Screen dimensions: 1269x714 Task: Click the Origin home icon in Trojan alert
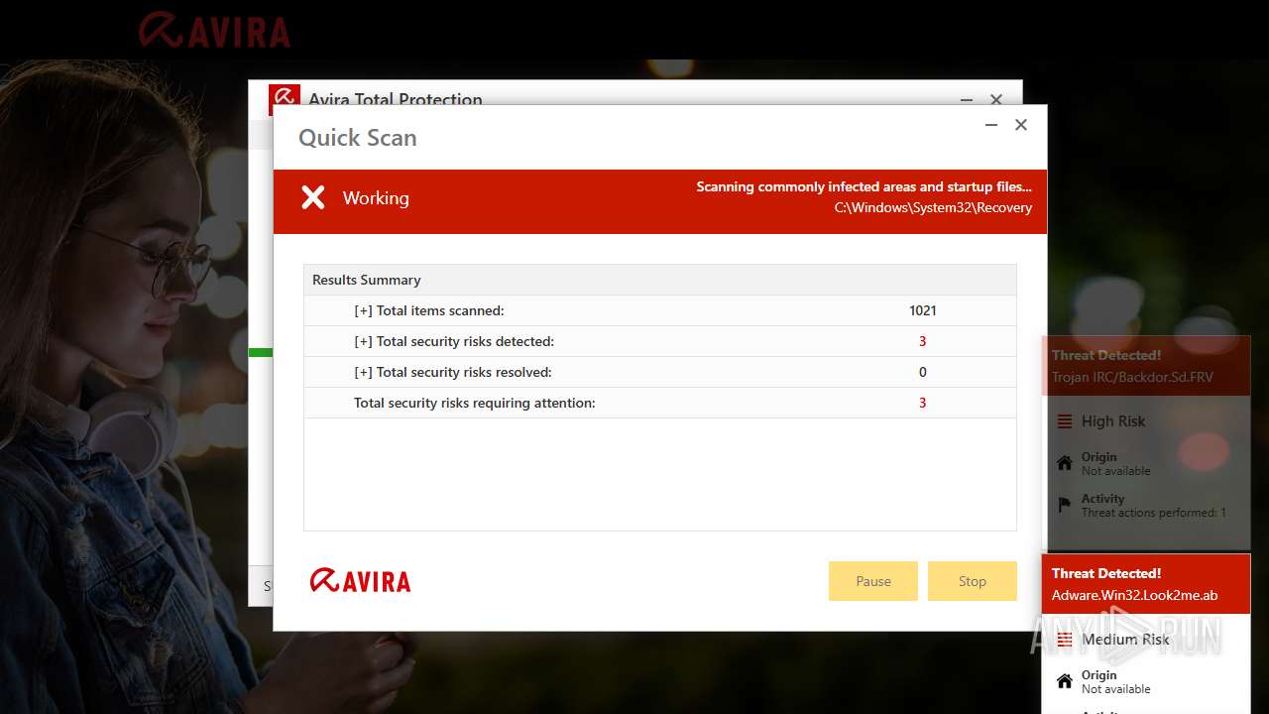(1065, 463)
